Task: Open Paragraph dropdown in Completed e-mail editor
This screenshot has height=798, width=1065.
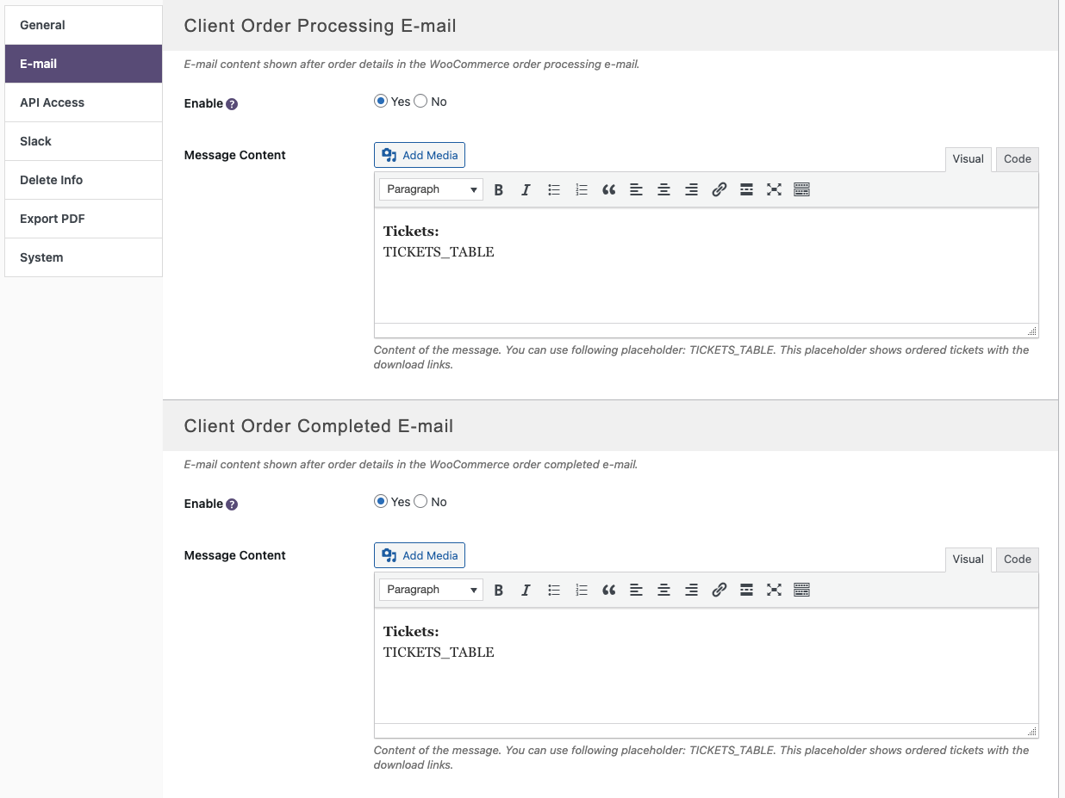Action: pyautogui.click(x=431, y=590)
